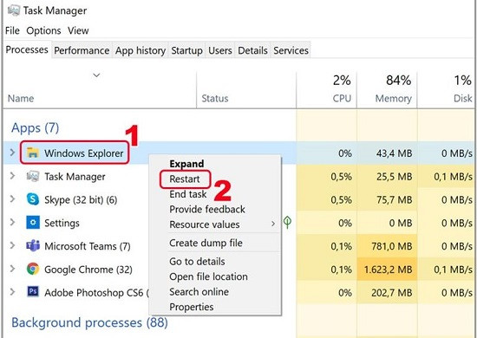Select Provide feedback in context menu
Screen dimensions: 477x338
pyautogui.click(x=207, y=209)
